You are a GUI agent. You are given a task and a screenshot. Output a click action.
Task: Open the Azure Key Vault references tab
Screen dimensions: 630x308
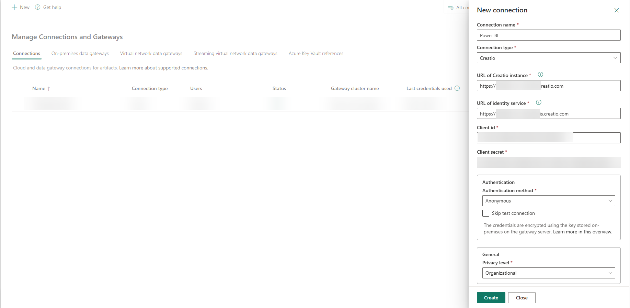pyautogui.click(x=316, y=54)
